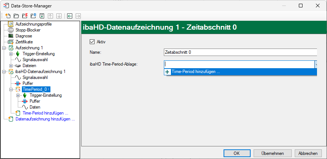This screenshot has width=327, height=159.
Task: Select the Stopp-Blocker stop sign icon
Action: pyautogui.click(x=11, y=30)
